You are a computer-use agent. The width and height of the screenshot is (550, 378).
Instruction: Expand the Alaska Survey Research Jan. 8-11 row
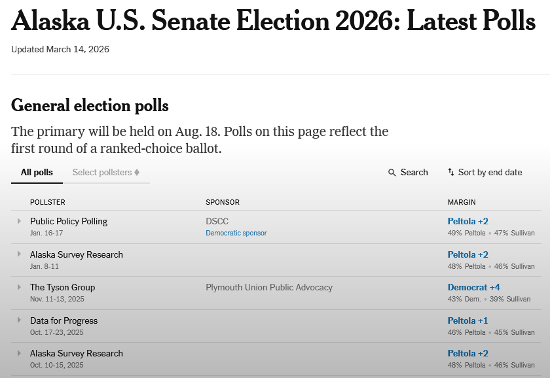click(x=19, y=254)
